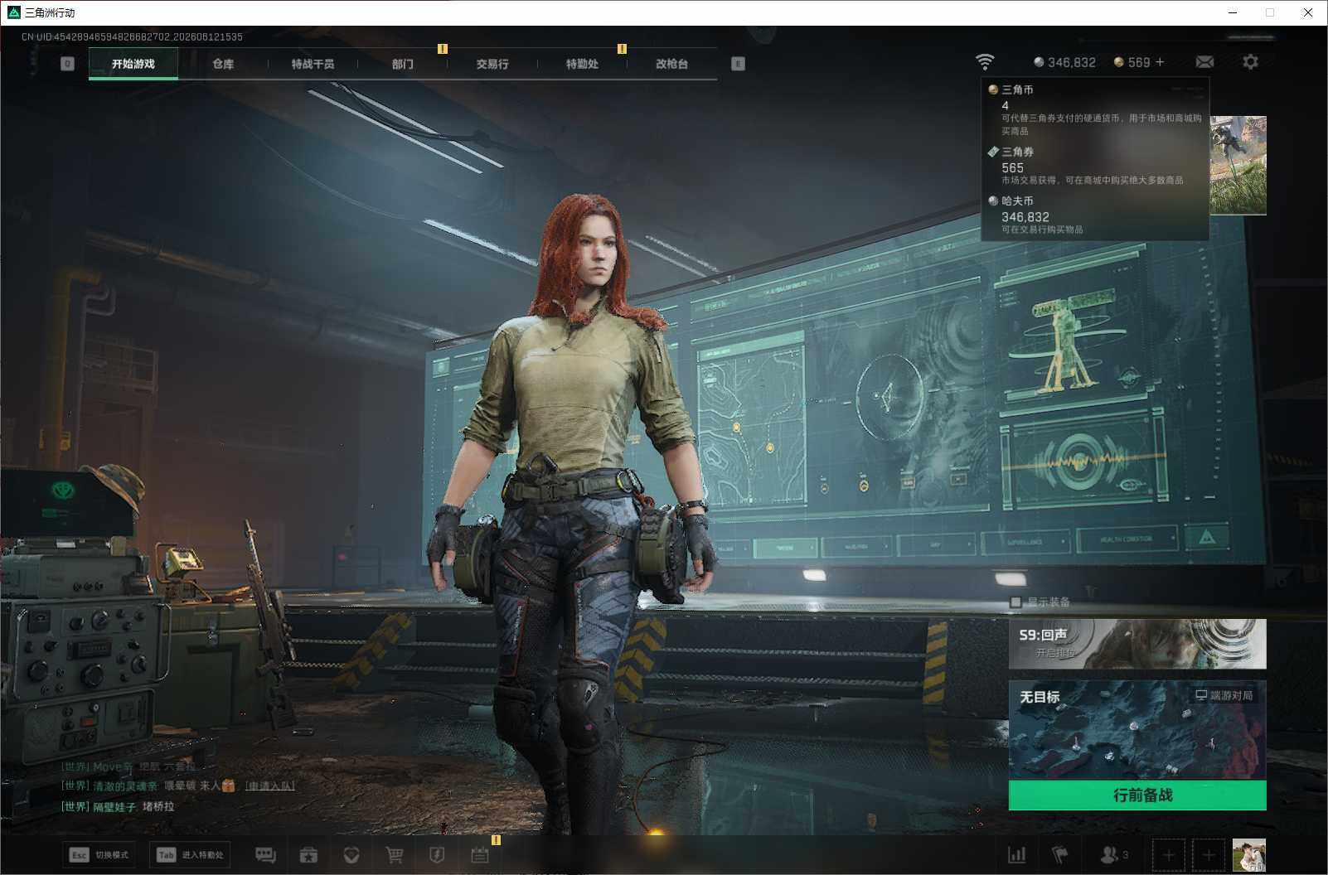Viewport: 1328px width, 875px height.
Task: Open the chat speech-bubble icon
Action: coord(265,855)
